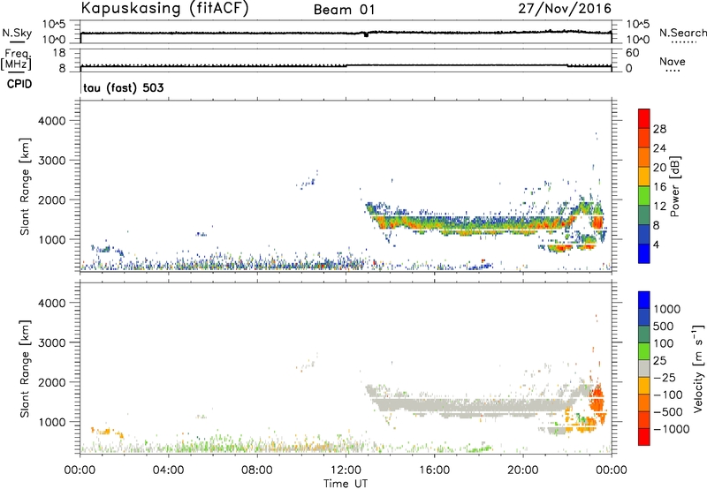Click the Slant Range label of power panel
Screen dimensions: 707x489
pyautogui.click(x=25, y=186)
